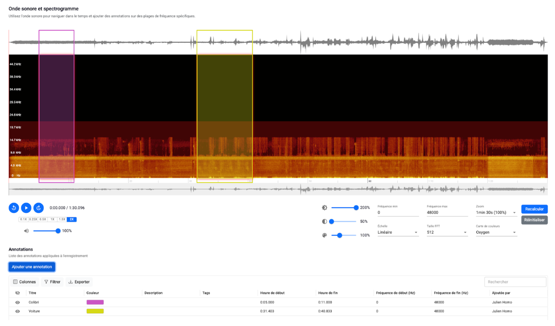Screen dimensions: 555x326
Task: Click the pink Colibri color swatch
Action: 95,302
